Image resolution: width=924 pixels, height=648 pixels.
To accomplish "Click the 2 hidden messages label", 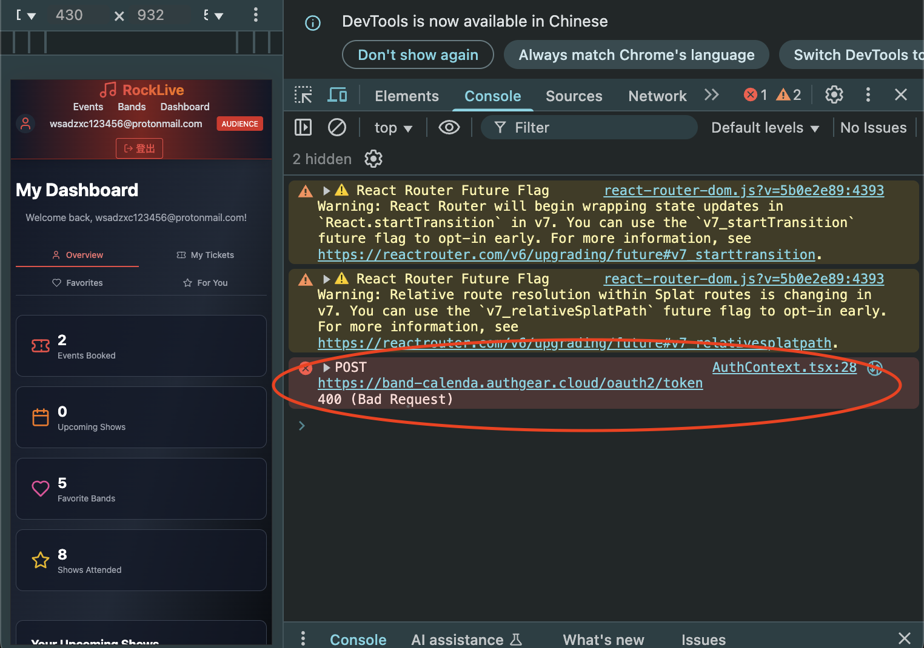I will (x=322, y=159).
